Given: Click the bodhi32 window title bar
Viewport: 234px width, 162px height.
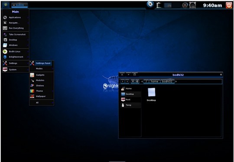Looking at the screenshot, I should 178,75.
